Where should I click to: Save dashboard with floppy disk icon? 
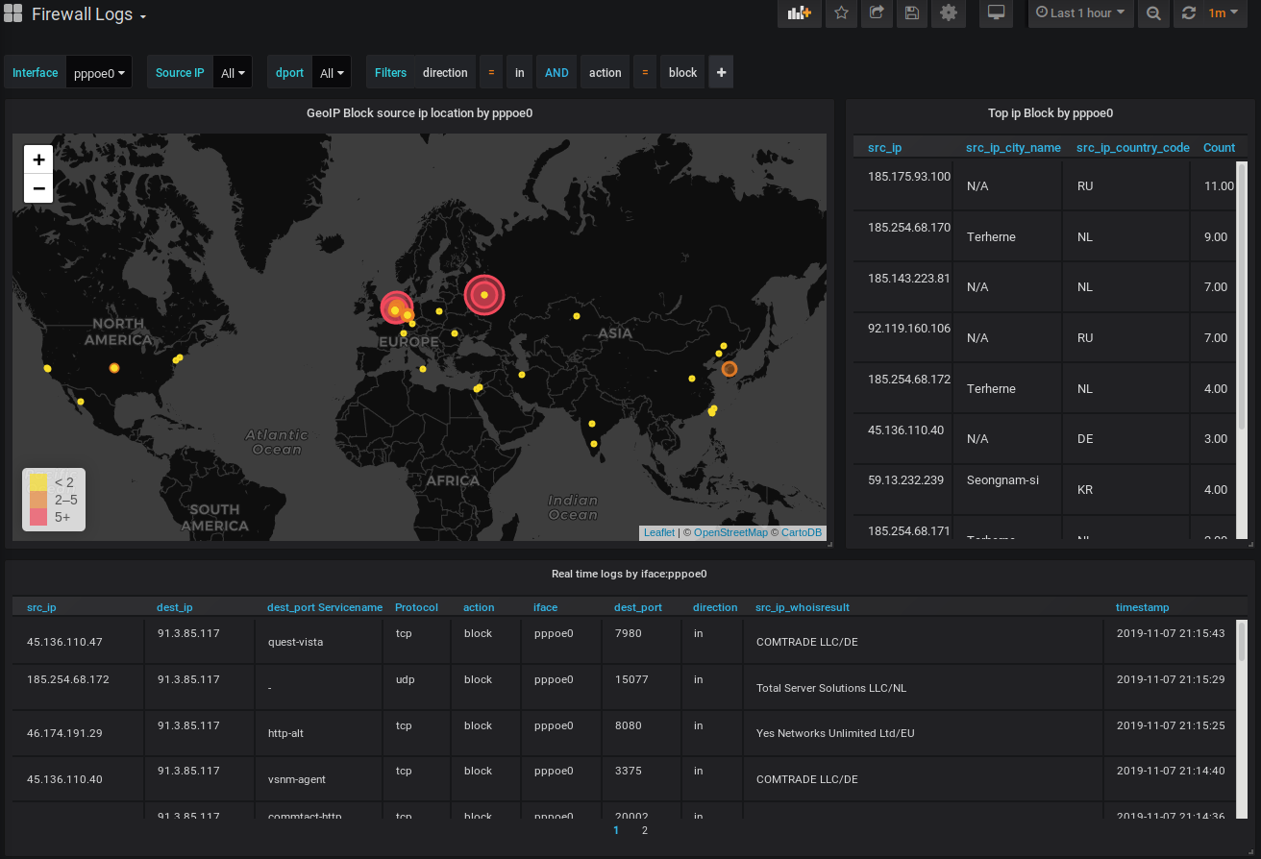click(x=912, y=13)
